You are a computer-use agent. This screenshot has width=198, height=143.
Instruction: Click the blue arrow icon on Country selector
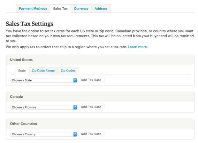coord(75,134)
